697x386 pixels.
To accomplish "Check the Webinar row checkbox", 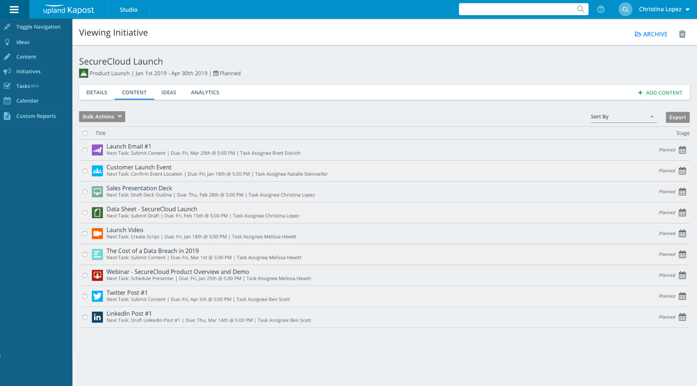I will click(85, 275).
